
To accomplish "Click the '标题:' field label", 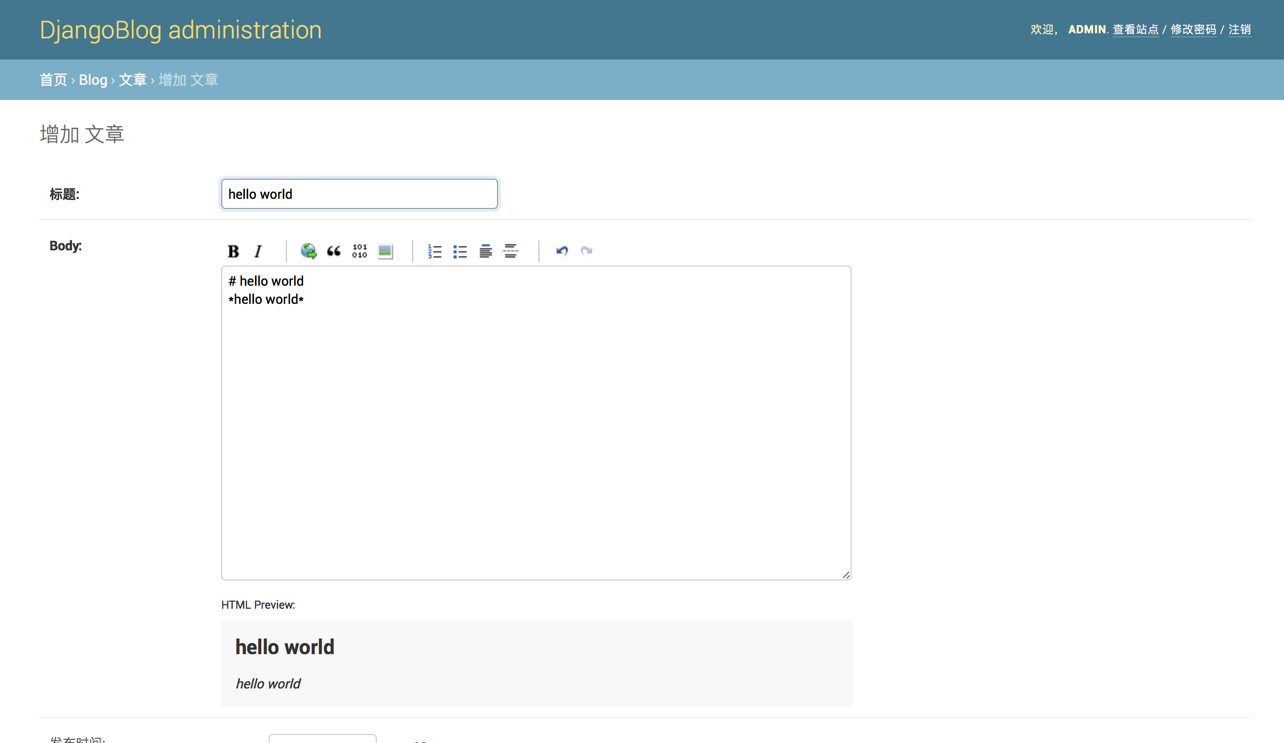I will (64, 194).
